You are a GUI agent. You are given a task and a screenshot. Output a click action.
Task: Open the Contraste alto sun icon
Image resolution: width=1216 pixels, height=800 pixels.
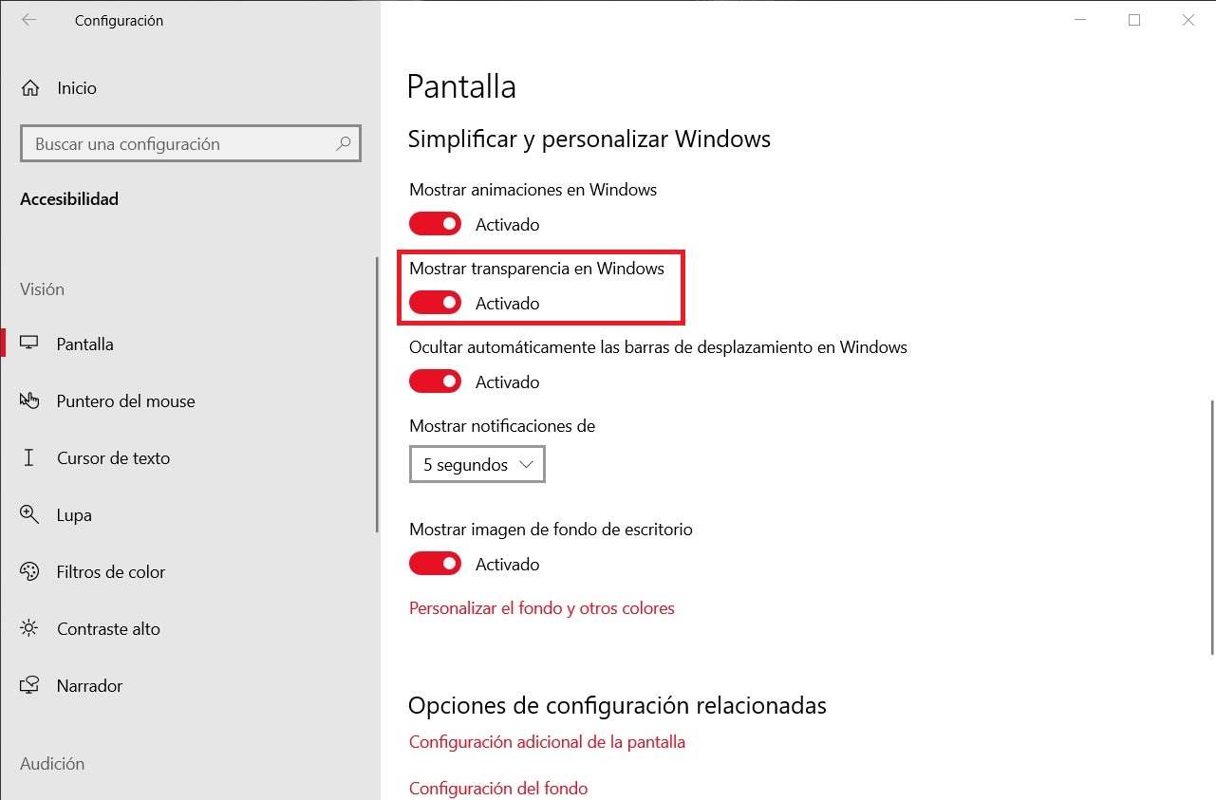tap(29, 628)
